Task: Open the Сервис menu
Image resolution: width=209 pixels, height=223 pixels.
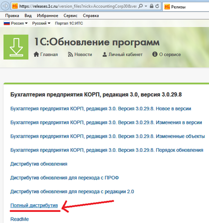Action: 70,15
